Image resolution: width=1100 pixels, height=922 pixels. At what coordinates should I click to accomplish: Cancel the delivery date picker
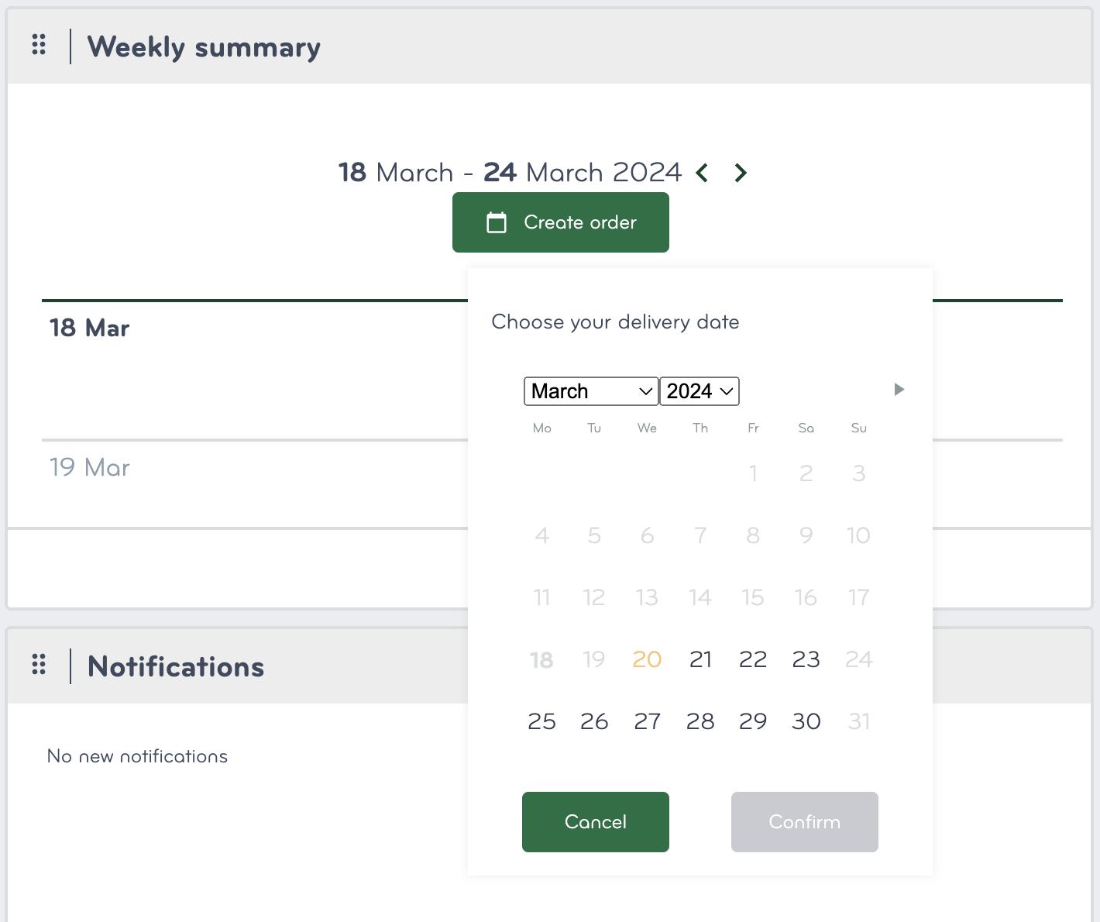[595, 822]
